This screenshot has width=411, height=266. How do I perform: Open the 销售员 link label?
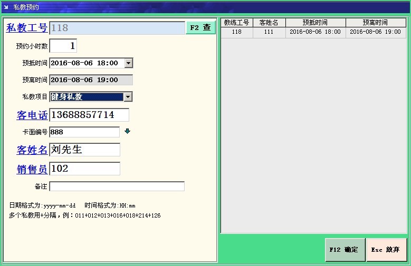[32, 169]
